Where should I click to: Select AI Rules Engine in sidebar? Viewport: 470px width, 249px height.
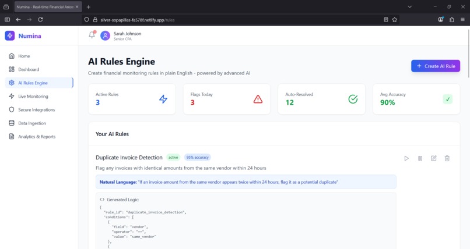[x=39, y=83]
